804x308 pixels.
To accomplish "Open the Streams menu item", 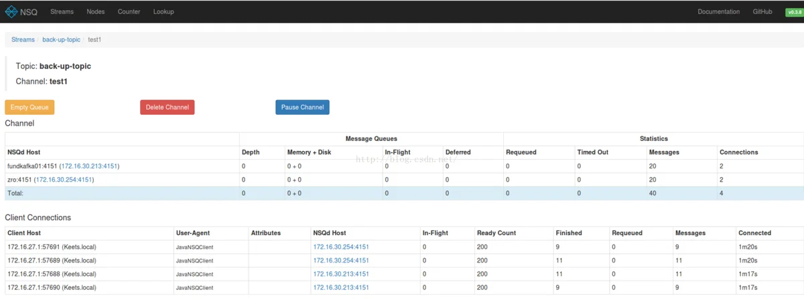I will 62,11.
